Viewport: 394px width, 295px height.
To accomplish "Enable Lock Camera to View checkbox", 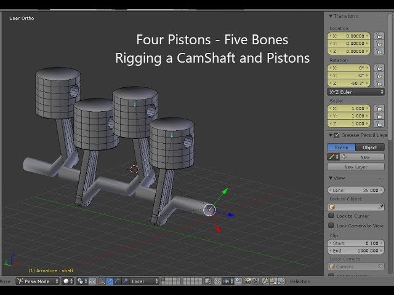I will (331, 226).
